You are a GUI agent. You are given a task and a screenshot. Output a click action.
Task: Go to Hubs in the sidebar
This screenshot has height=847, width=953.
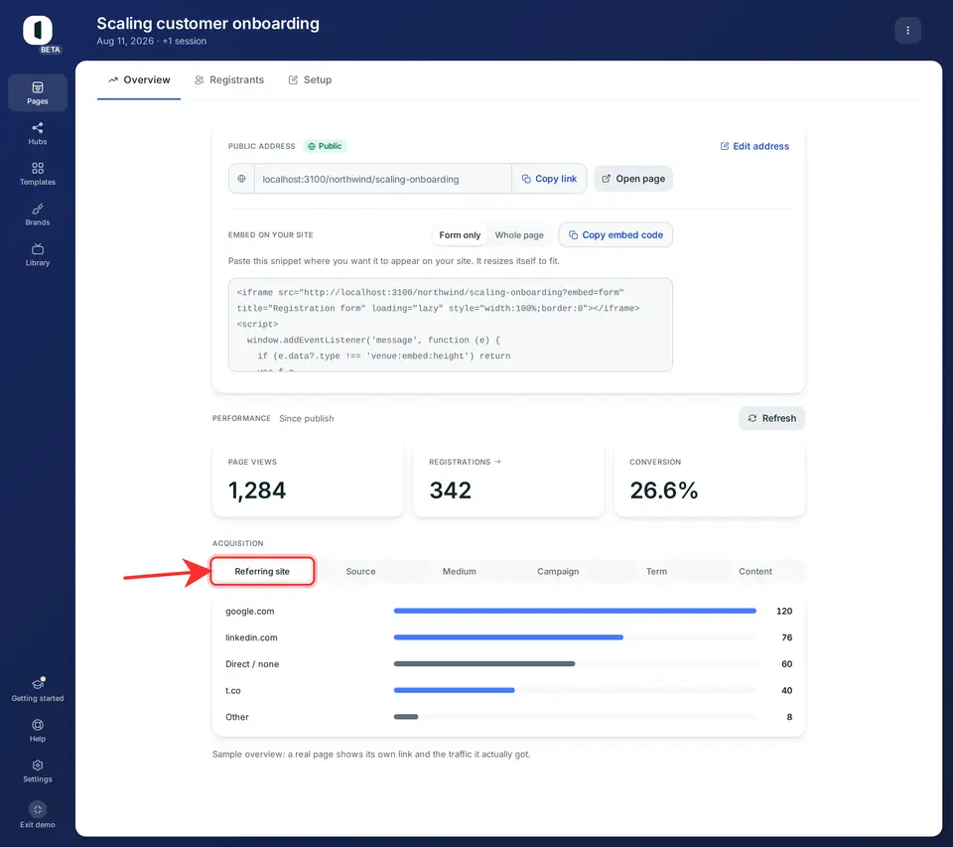[38, 134]
